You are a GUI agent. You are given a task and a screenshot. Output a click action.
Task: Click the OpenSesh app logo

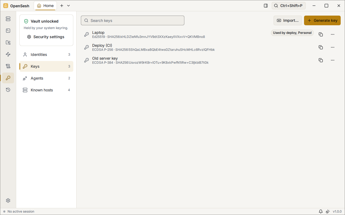pos(6,6)
